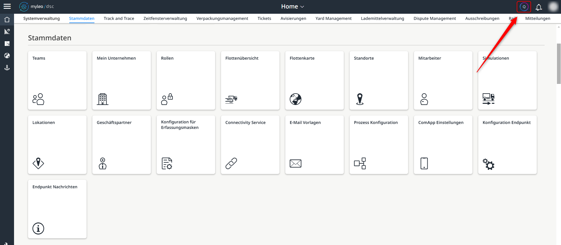Open the analytics chart sidebar icon

tap(7, 32)
